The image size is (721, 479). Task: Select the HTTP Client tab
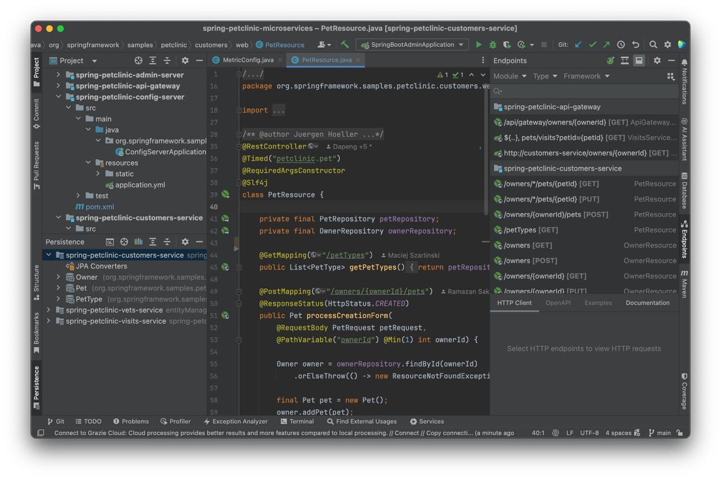pos(514,303)
